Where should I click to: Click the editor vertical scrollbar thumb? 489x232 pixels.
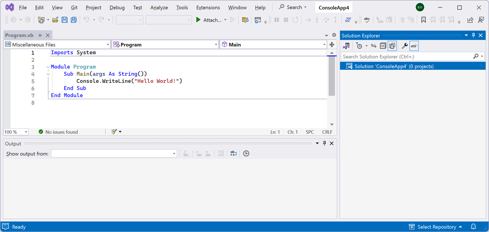[332, 76]
